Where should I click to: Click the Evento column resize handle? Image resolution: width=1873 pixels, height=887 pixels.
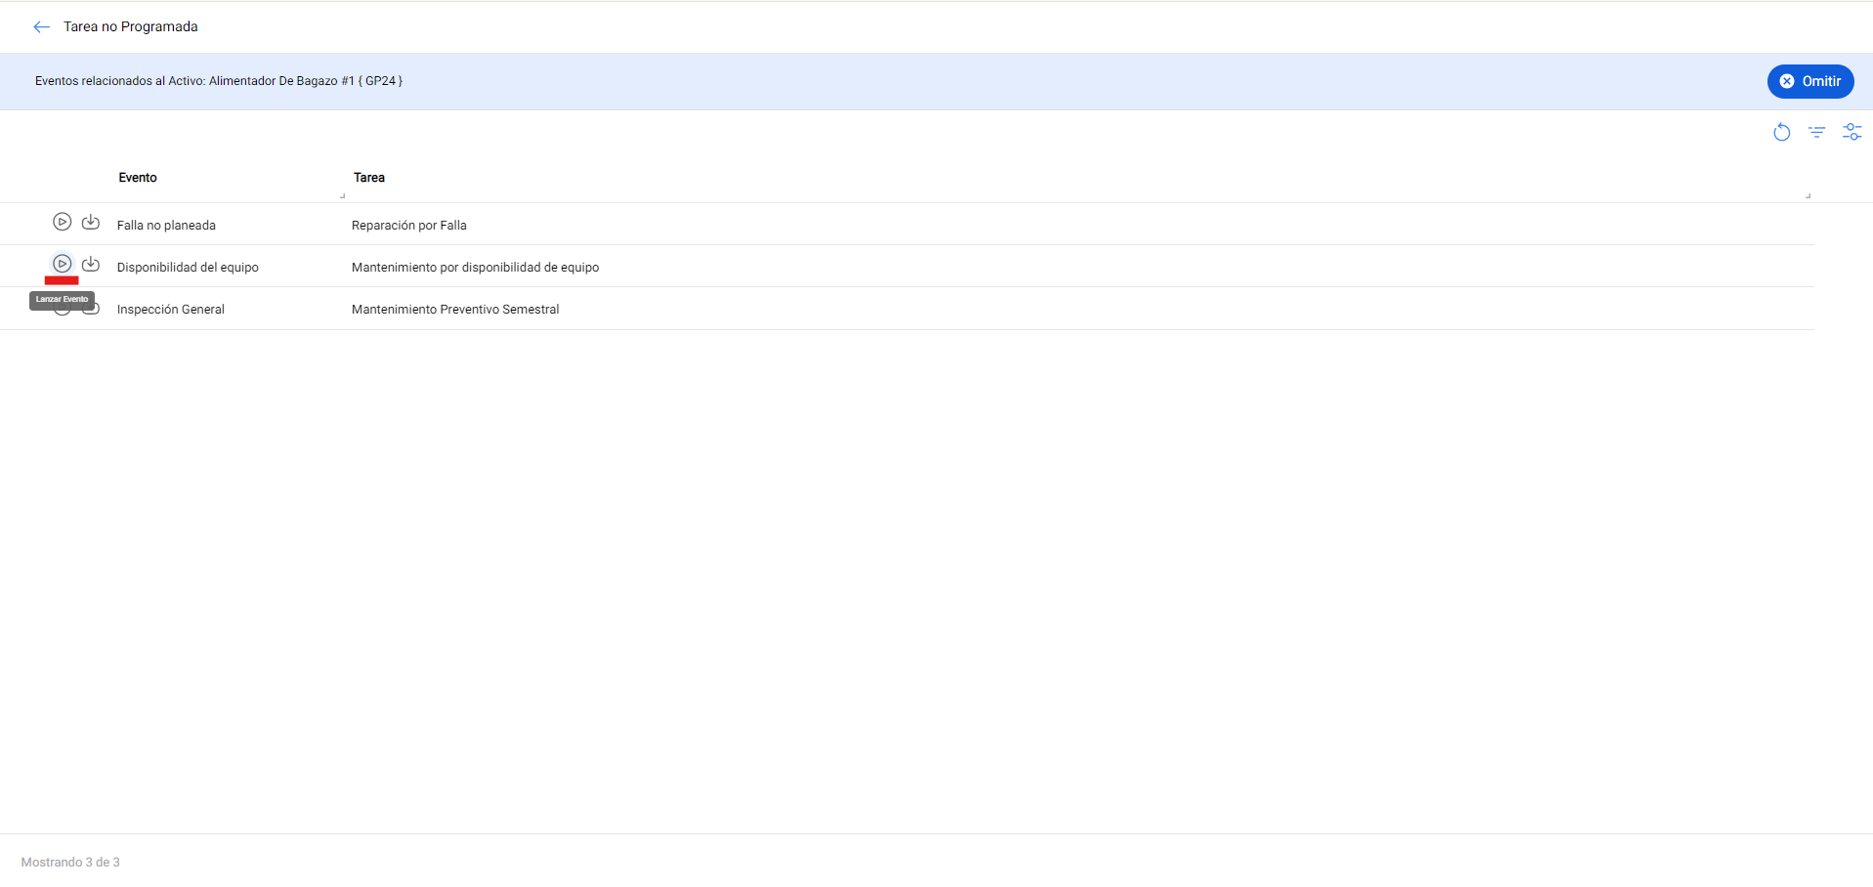(x=342, y=195)
